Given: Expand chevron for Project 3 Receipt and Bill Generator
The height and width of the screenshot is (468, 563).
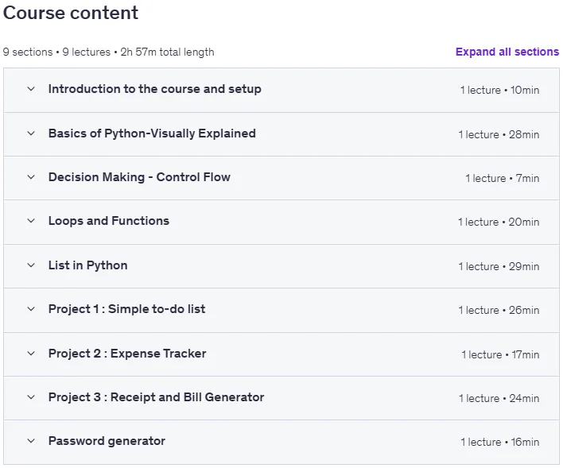Looking at the screenshot, I should [31, 397].
